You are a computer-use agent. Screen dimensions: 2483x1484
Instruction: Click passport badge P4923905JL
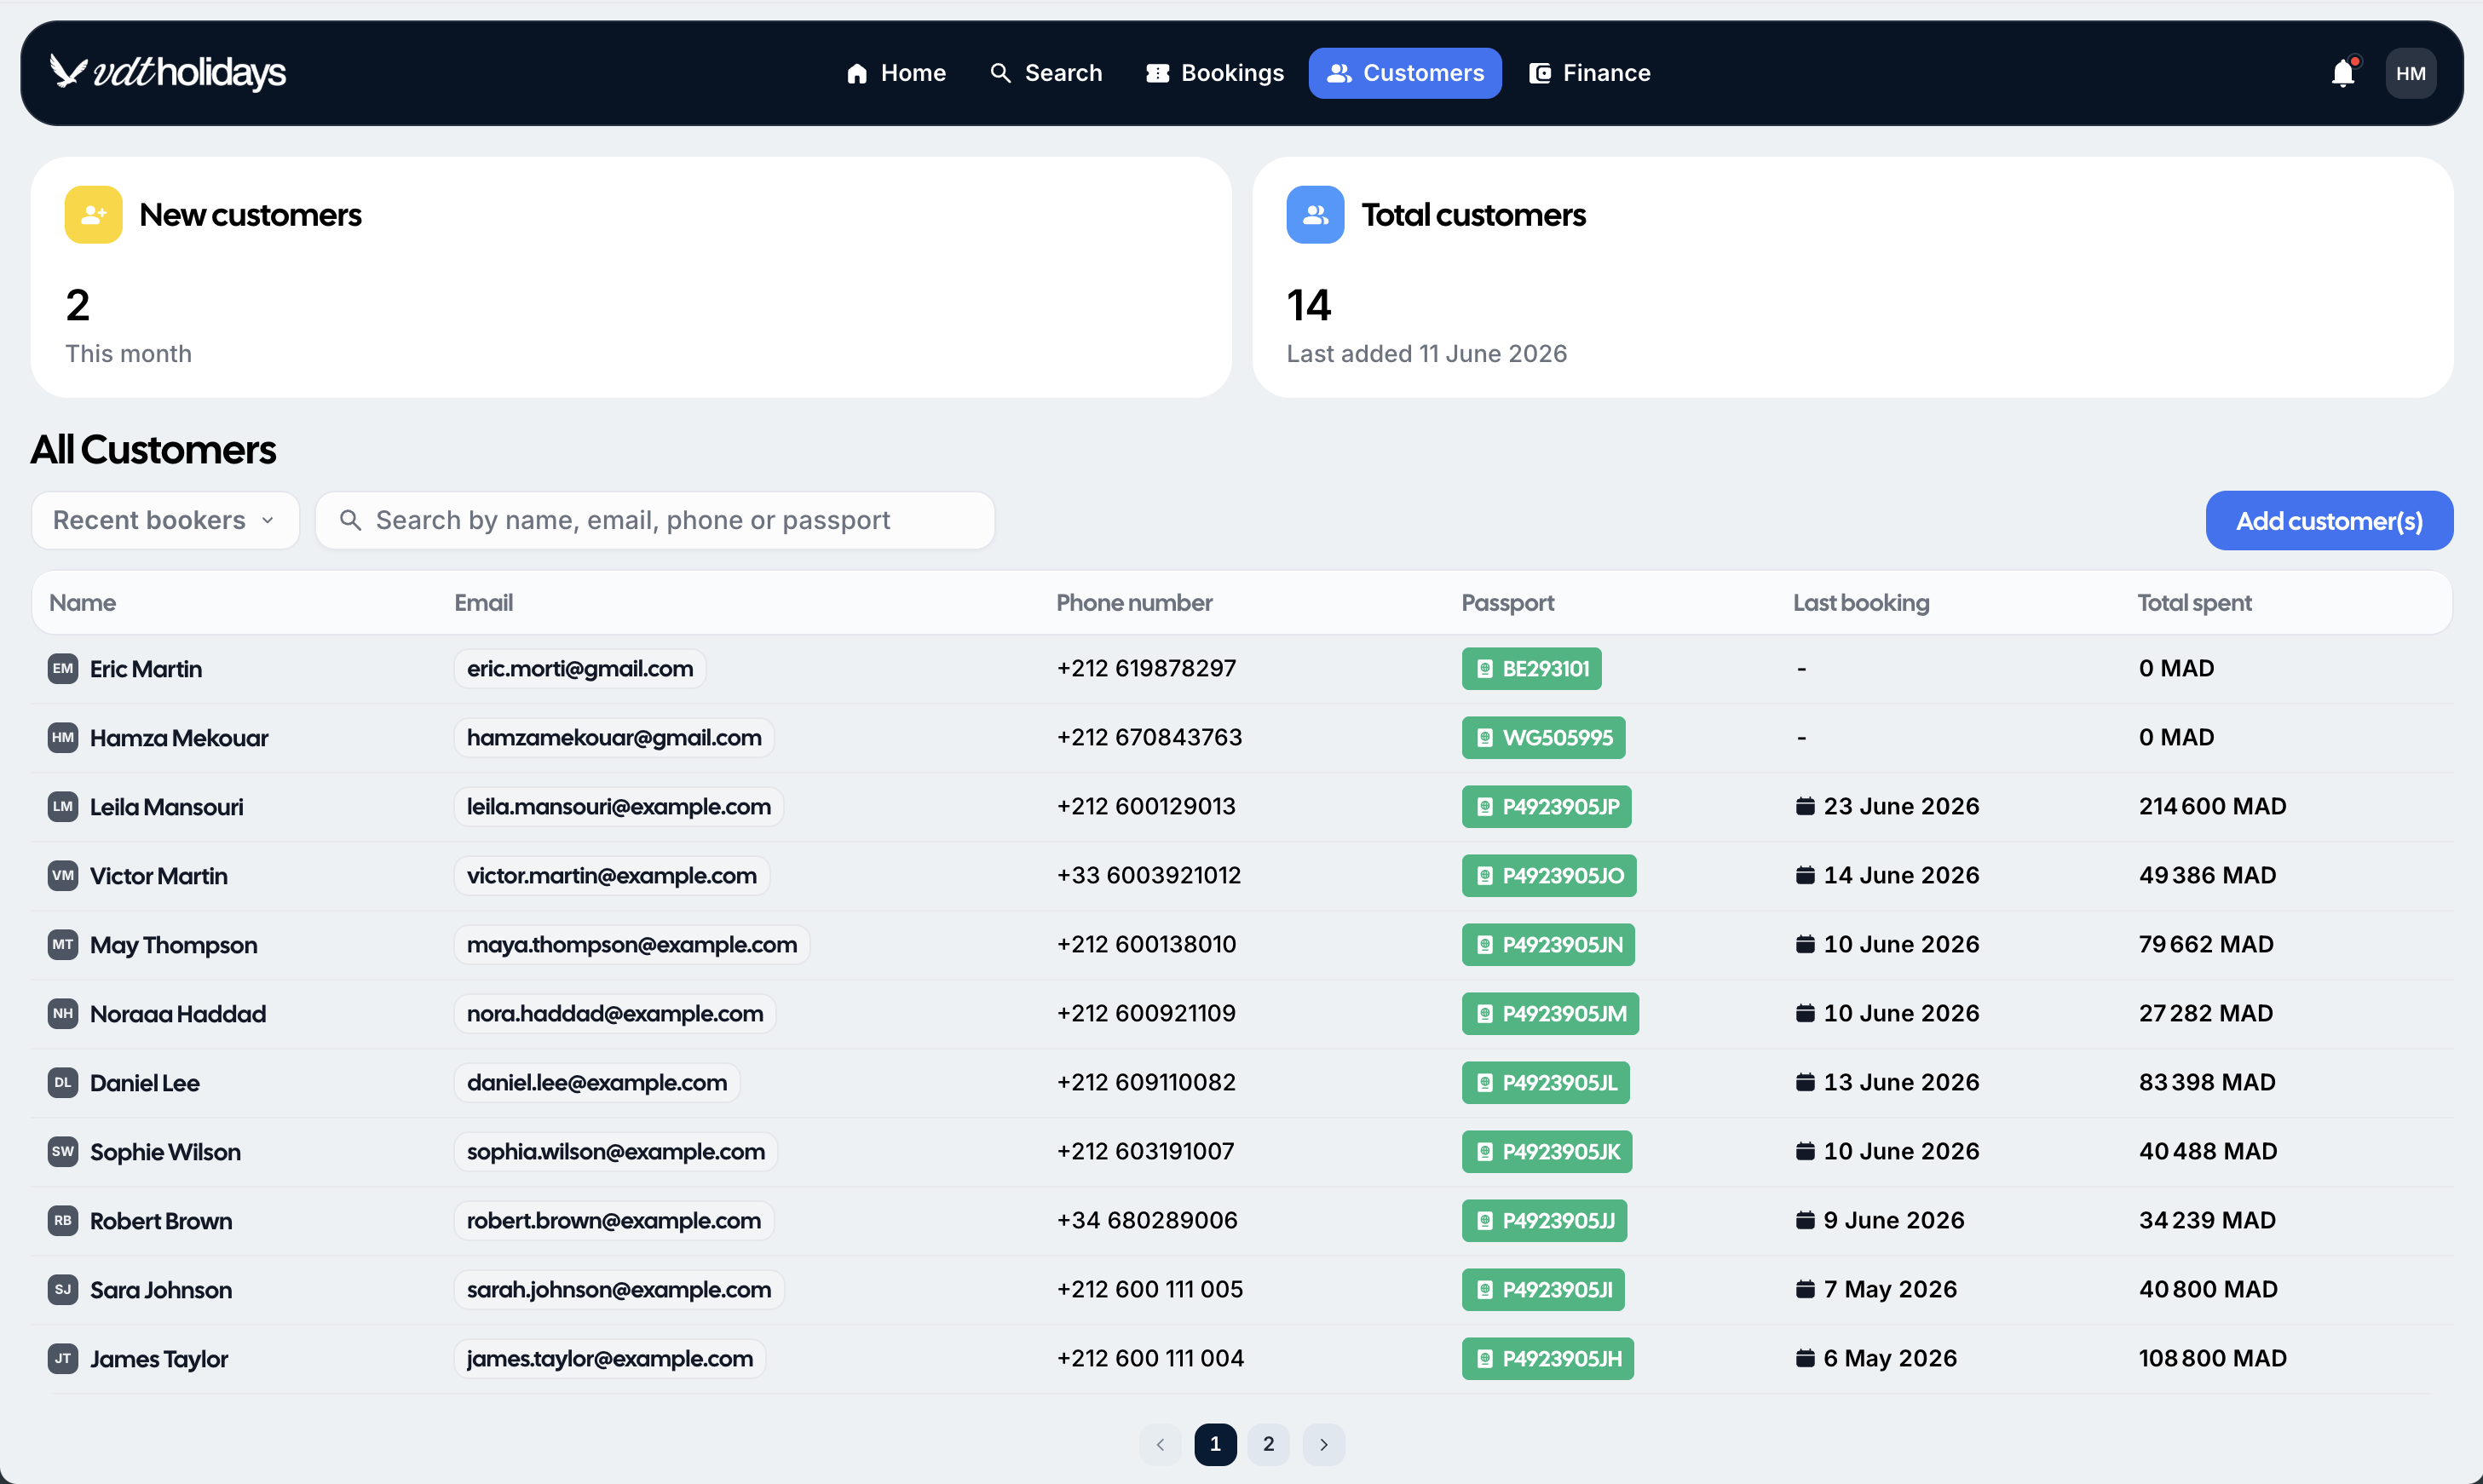[1545, 1082]
